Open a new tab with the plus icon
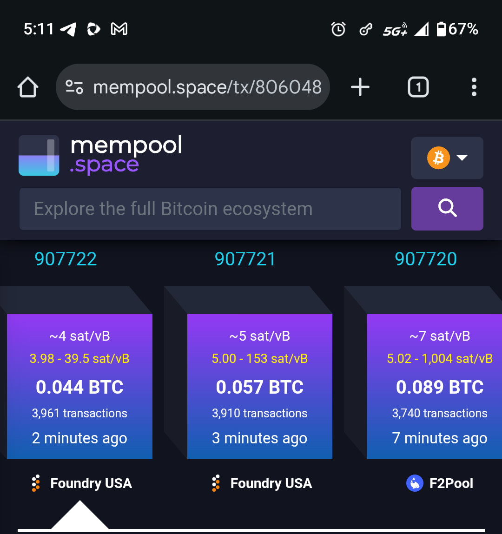Screen dimensions: 502x534 tap(360, 87)
